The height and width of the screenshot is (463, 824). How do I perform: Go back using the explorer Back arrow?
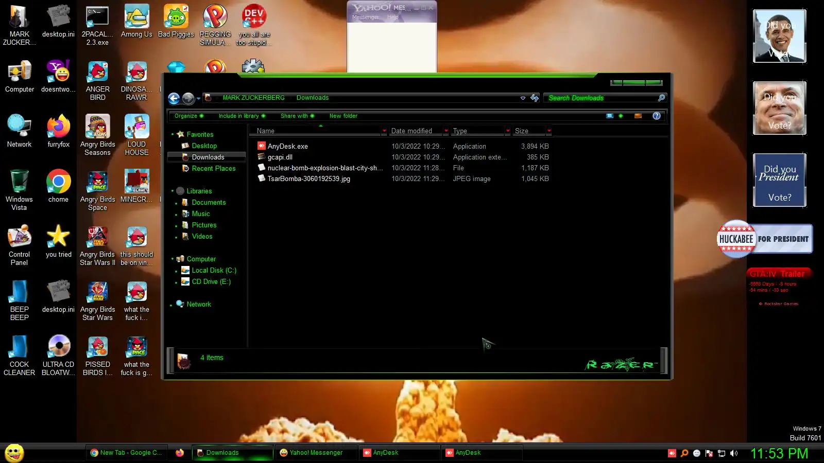click(174, 98)
